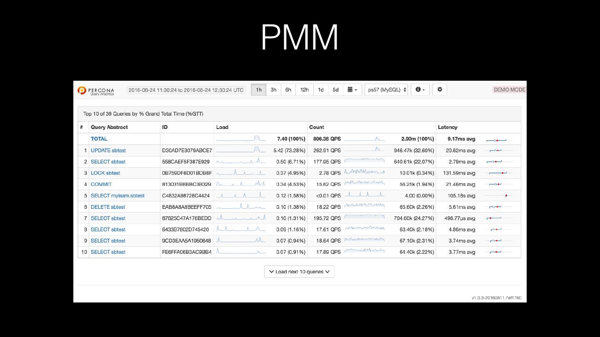Image resolution: width=600 pixels, height=337 pixels.
Task: Click the 262.91 QPS value
Action: point(327,150)
